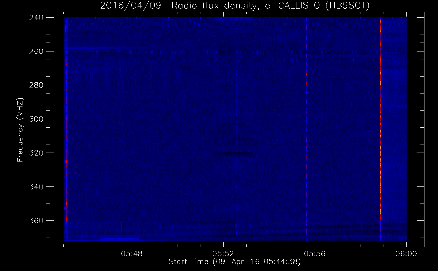Screen dimensions: 438x271
Task: Click the bright red spot near 325 MHz at left edge
Action: click(x=66, y=161)
